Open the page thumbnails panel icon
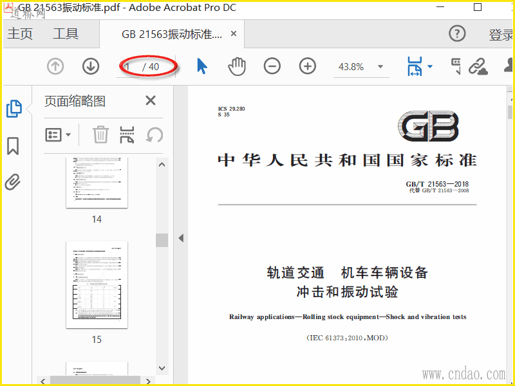Viewport: 515px width, 386px height. [14, 109]
